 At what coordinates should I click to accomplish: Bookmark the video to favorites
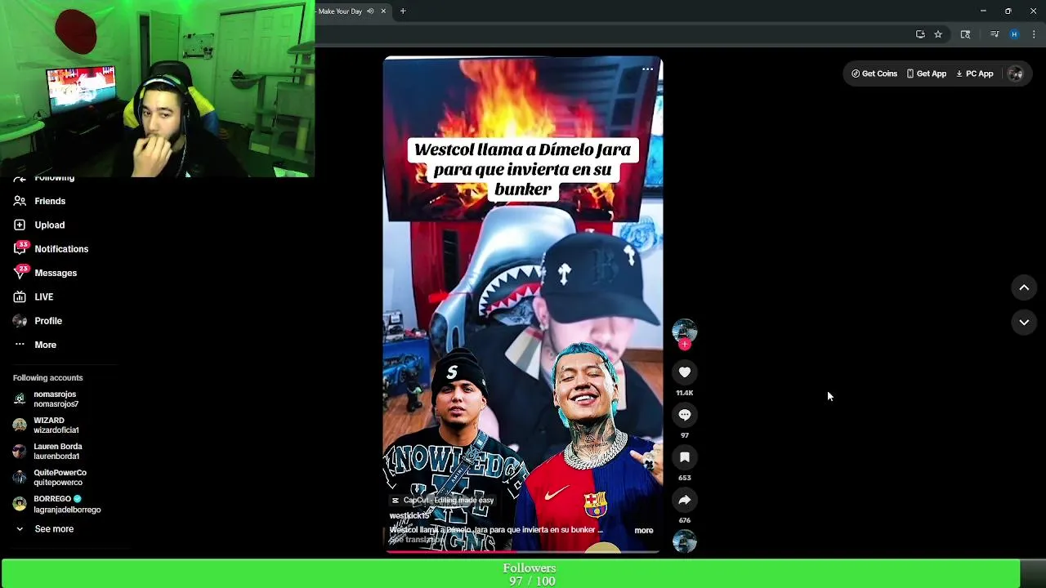(x=685, y=457)
